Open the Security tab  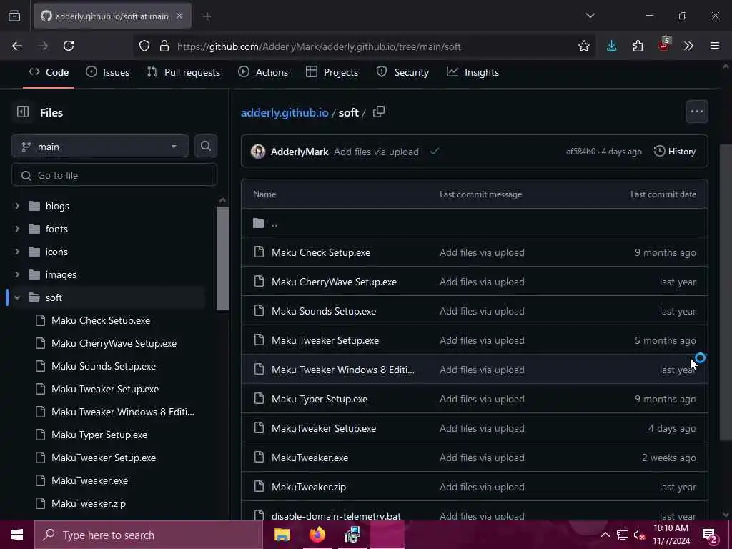point(402,72)
